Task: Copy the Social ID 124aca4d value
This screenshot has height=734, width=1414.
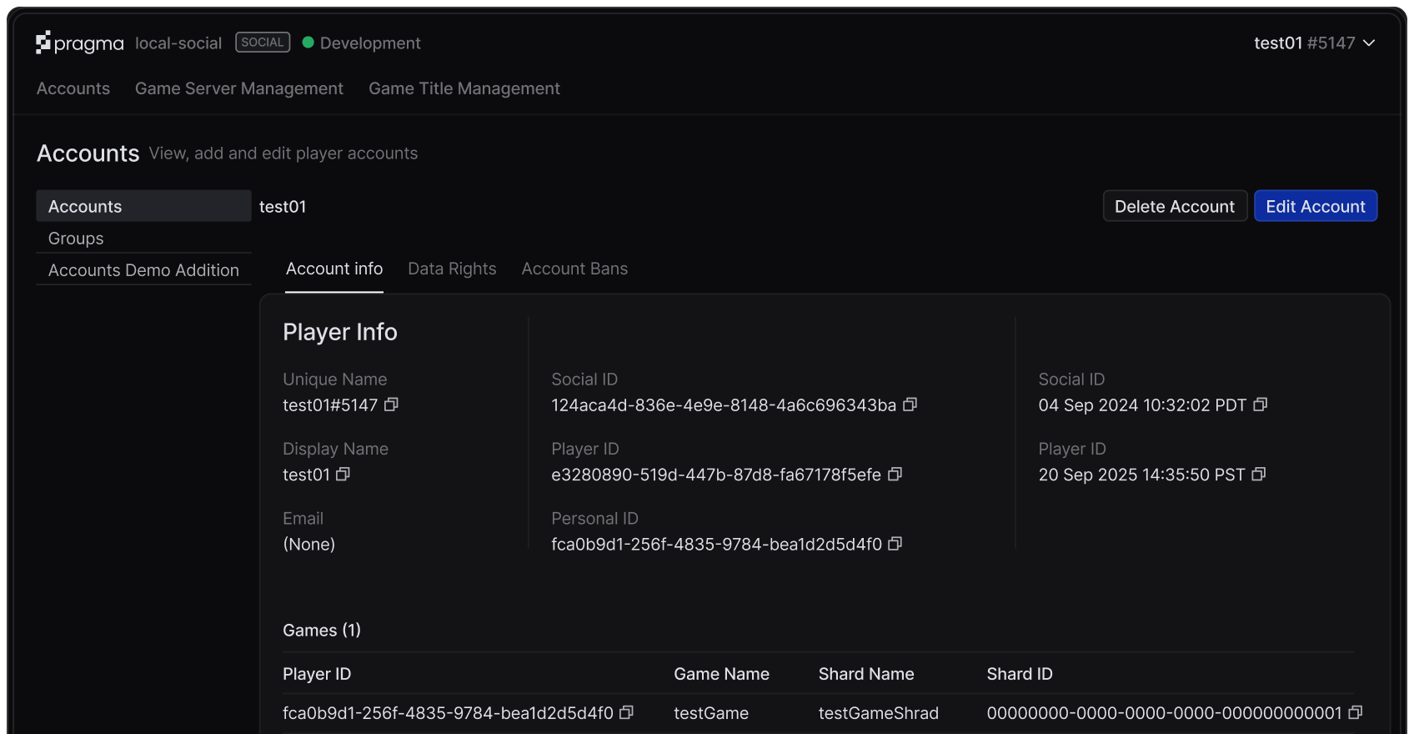Action: pos(910,405)
